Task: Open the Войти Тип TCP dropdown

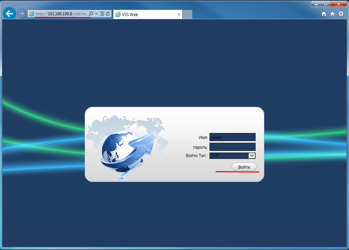Action: [252, 156]
